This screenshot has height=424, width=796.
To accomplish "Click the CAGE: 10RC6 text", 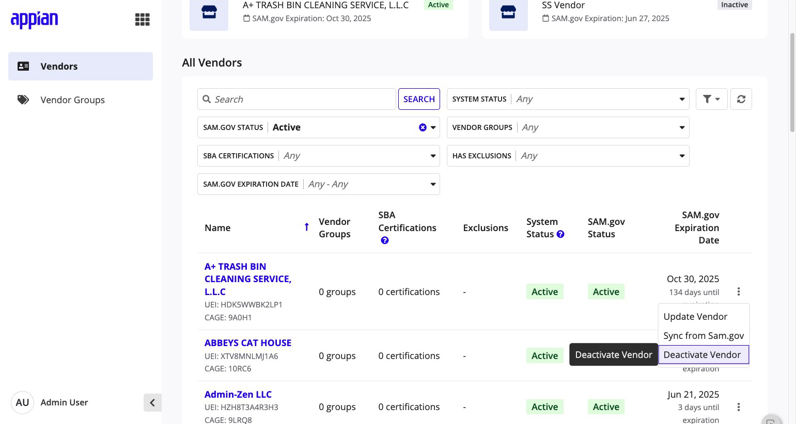I will tap(228, 369).
